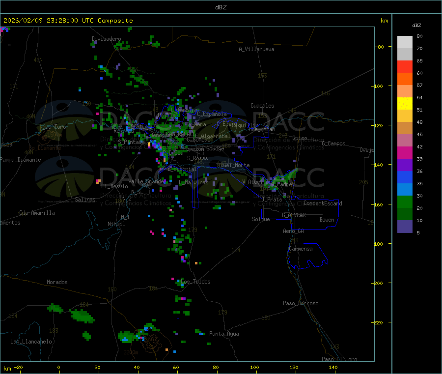Click the 80 dBZ legend value
Screen dimensions: 442x374
(419, 36)
